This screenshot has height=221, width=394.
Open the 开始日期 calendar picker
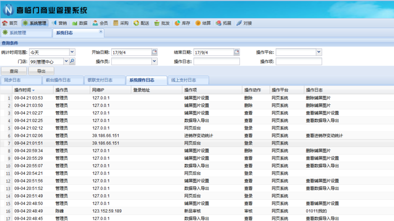point(154,52)
